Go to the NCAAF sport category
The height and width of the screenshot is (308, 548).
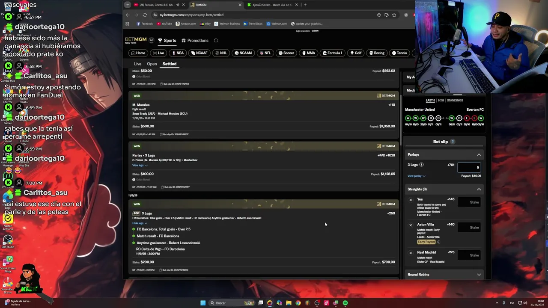point(199,53)
